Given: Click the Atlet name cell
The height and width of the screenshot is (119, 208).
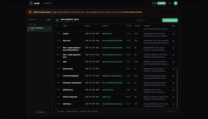Looking at the screenshot, I should 64,62.
